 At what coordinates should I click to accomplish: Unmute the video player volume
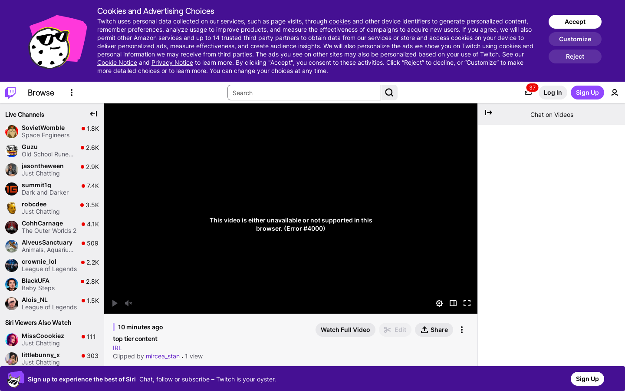coord(128,303)
